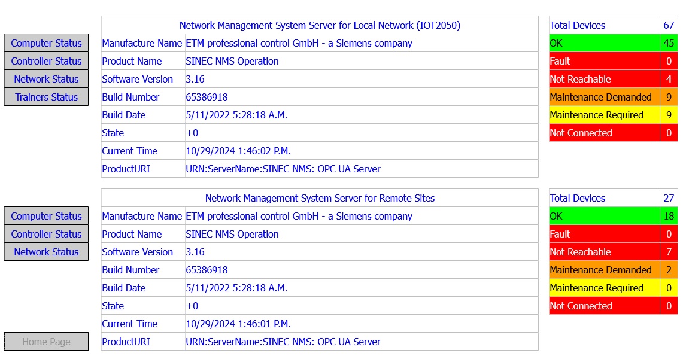Select Not Connected label in the Remote Sites summary
686x356 pixels.
tap(581, 306)
